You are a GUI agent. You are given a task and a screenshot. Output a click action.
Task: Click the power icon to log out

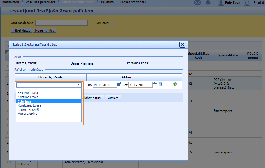click(x=247, y=3)
